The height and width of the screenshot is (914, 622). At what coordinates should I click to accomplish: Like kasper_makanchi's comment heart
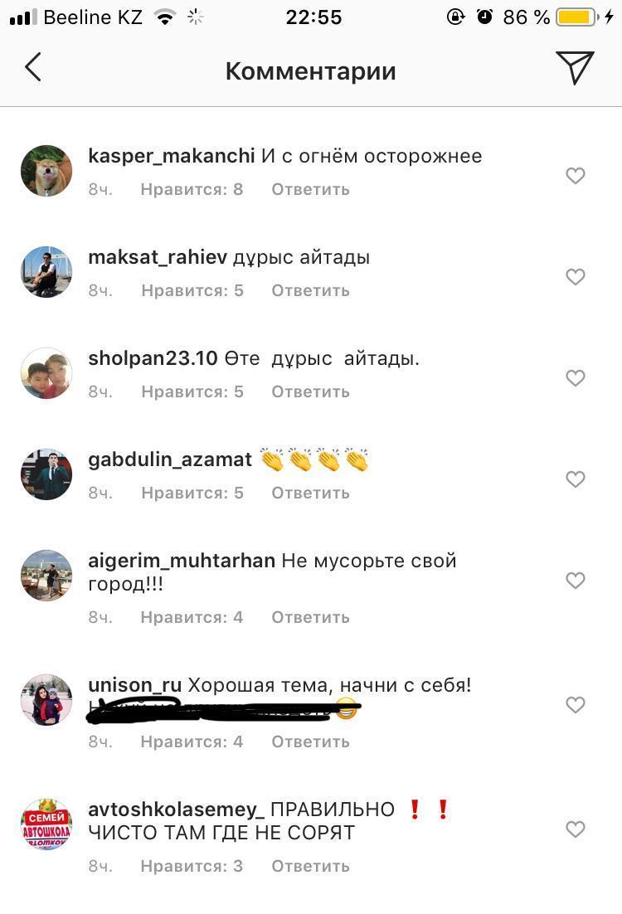point(576,176)
